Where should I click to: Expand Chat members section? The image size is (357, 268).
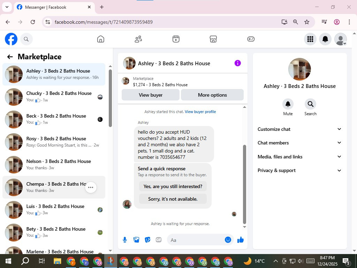pyautogui.click(x=299, y=143)
